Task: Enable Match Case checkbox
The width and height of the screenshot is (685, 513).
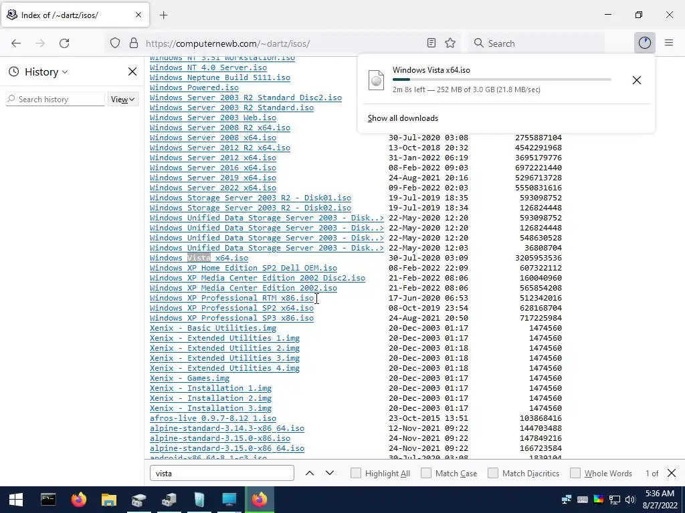Action: click(426, 474)
